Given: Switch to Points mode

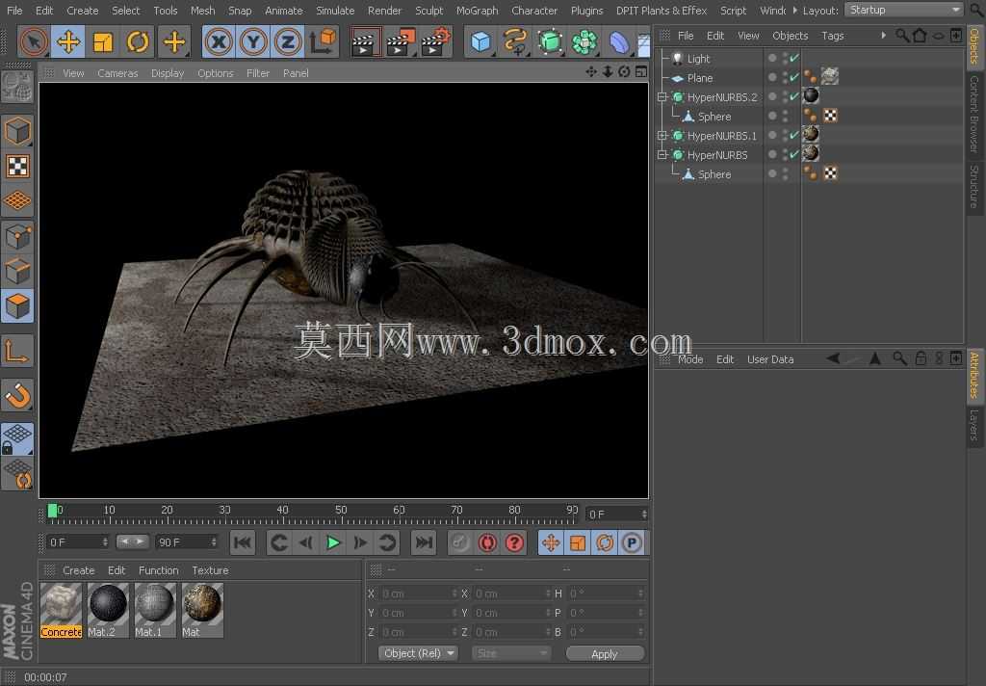Looking at the screenshot, I should coord(17,237).
